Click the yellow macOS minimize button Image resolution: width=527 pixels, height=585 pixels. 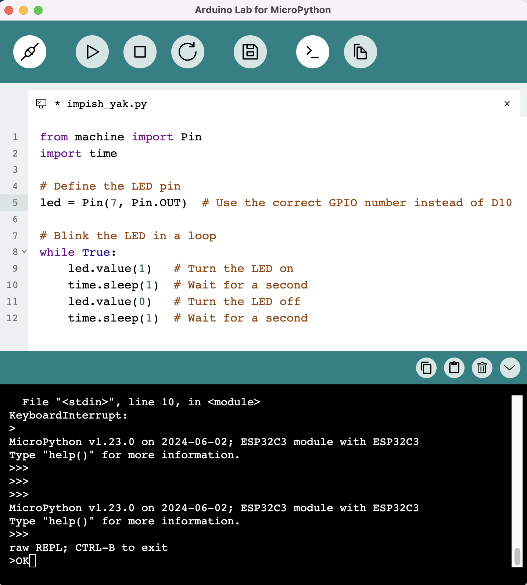[x=24, y=10]
